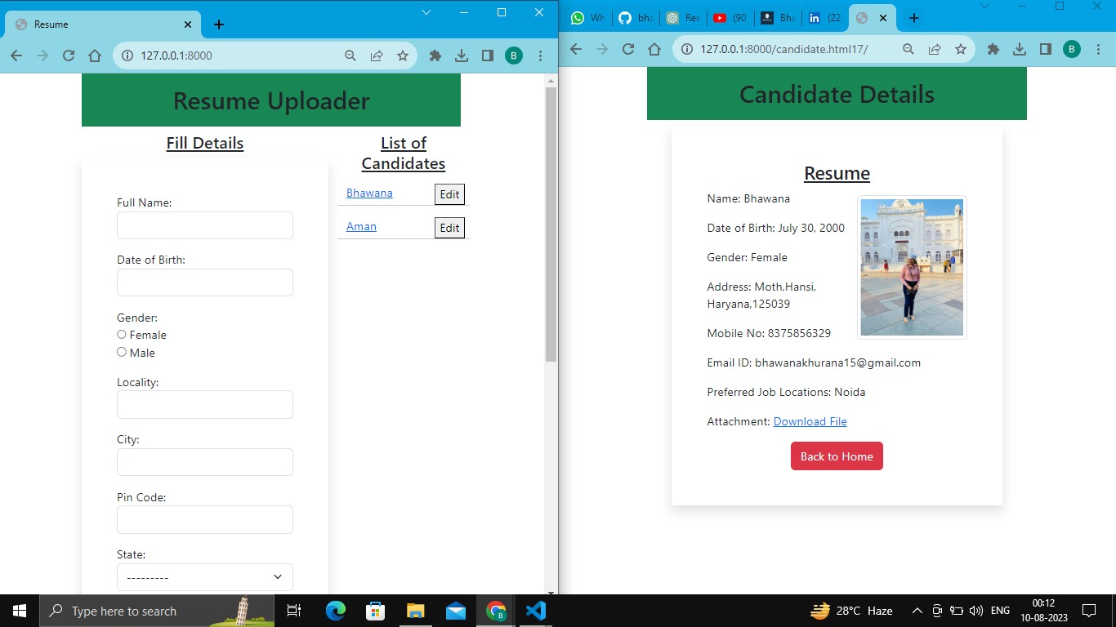Open downloads icon in left browser toolbar
Viewport: 1116px width, 627px height.
pyautogui.click(x=462, y=56)
